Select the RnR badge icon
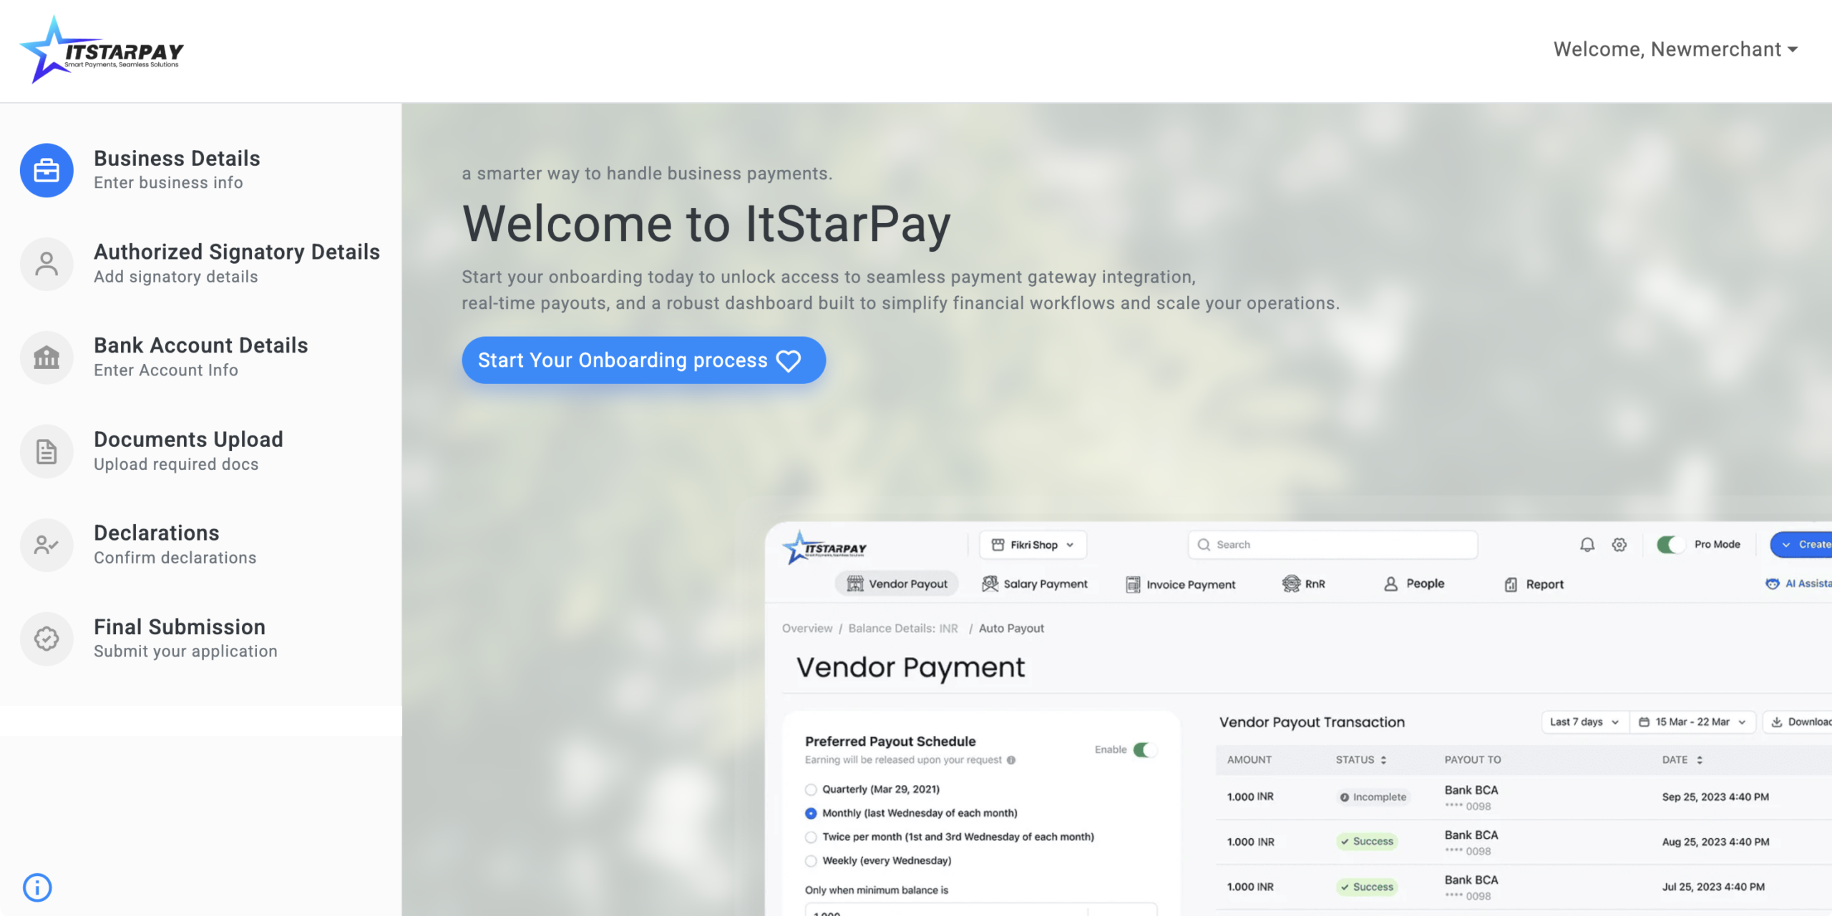The height and width of the screenshot is (916, 1832). click(1290, 583)
